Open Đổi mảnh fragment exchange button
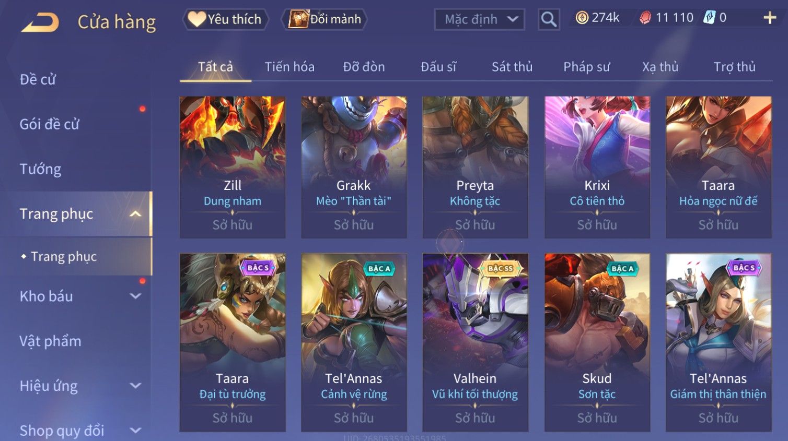The height and width of the screenshot is (441, 788). [x=324, y=19]
